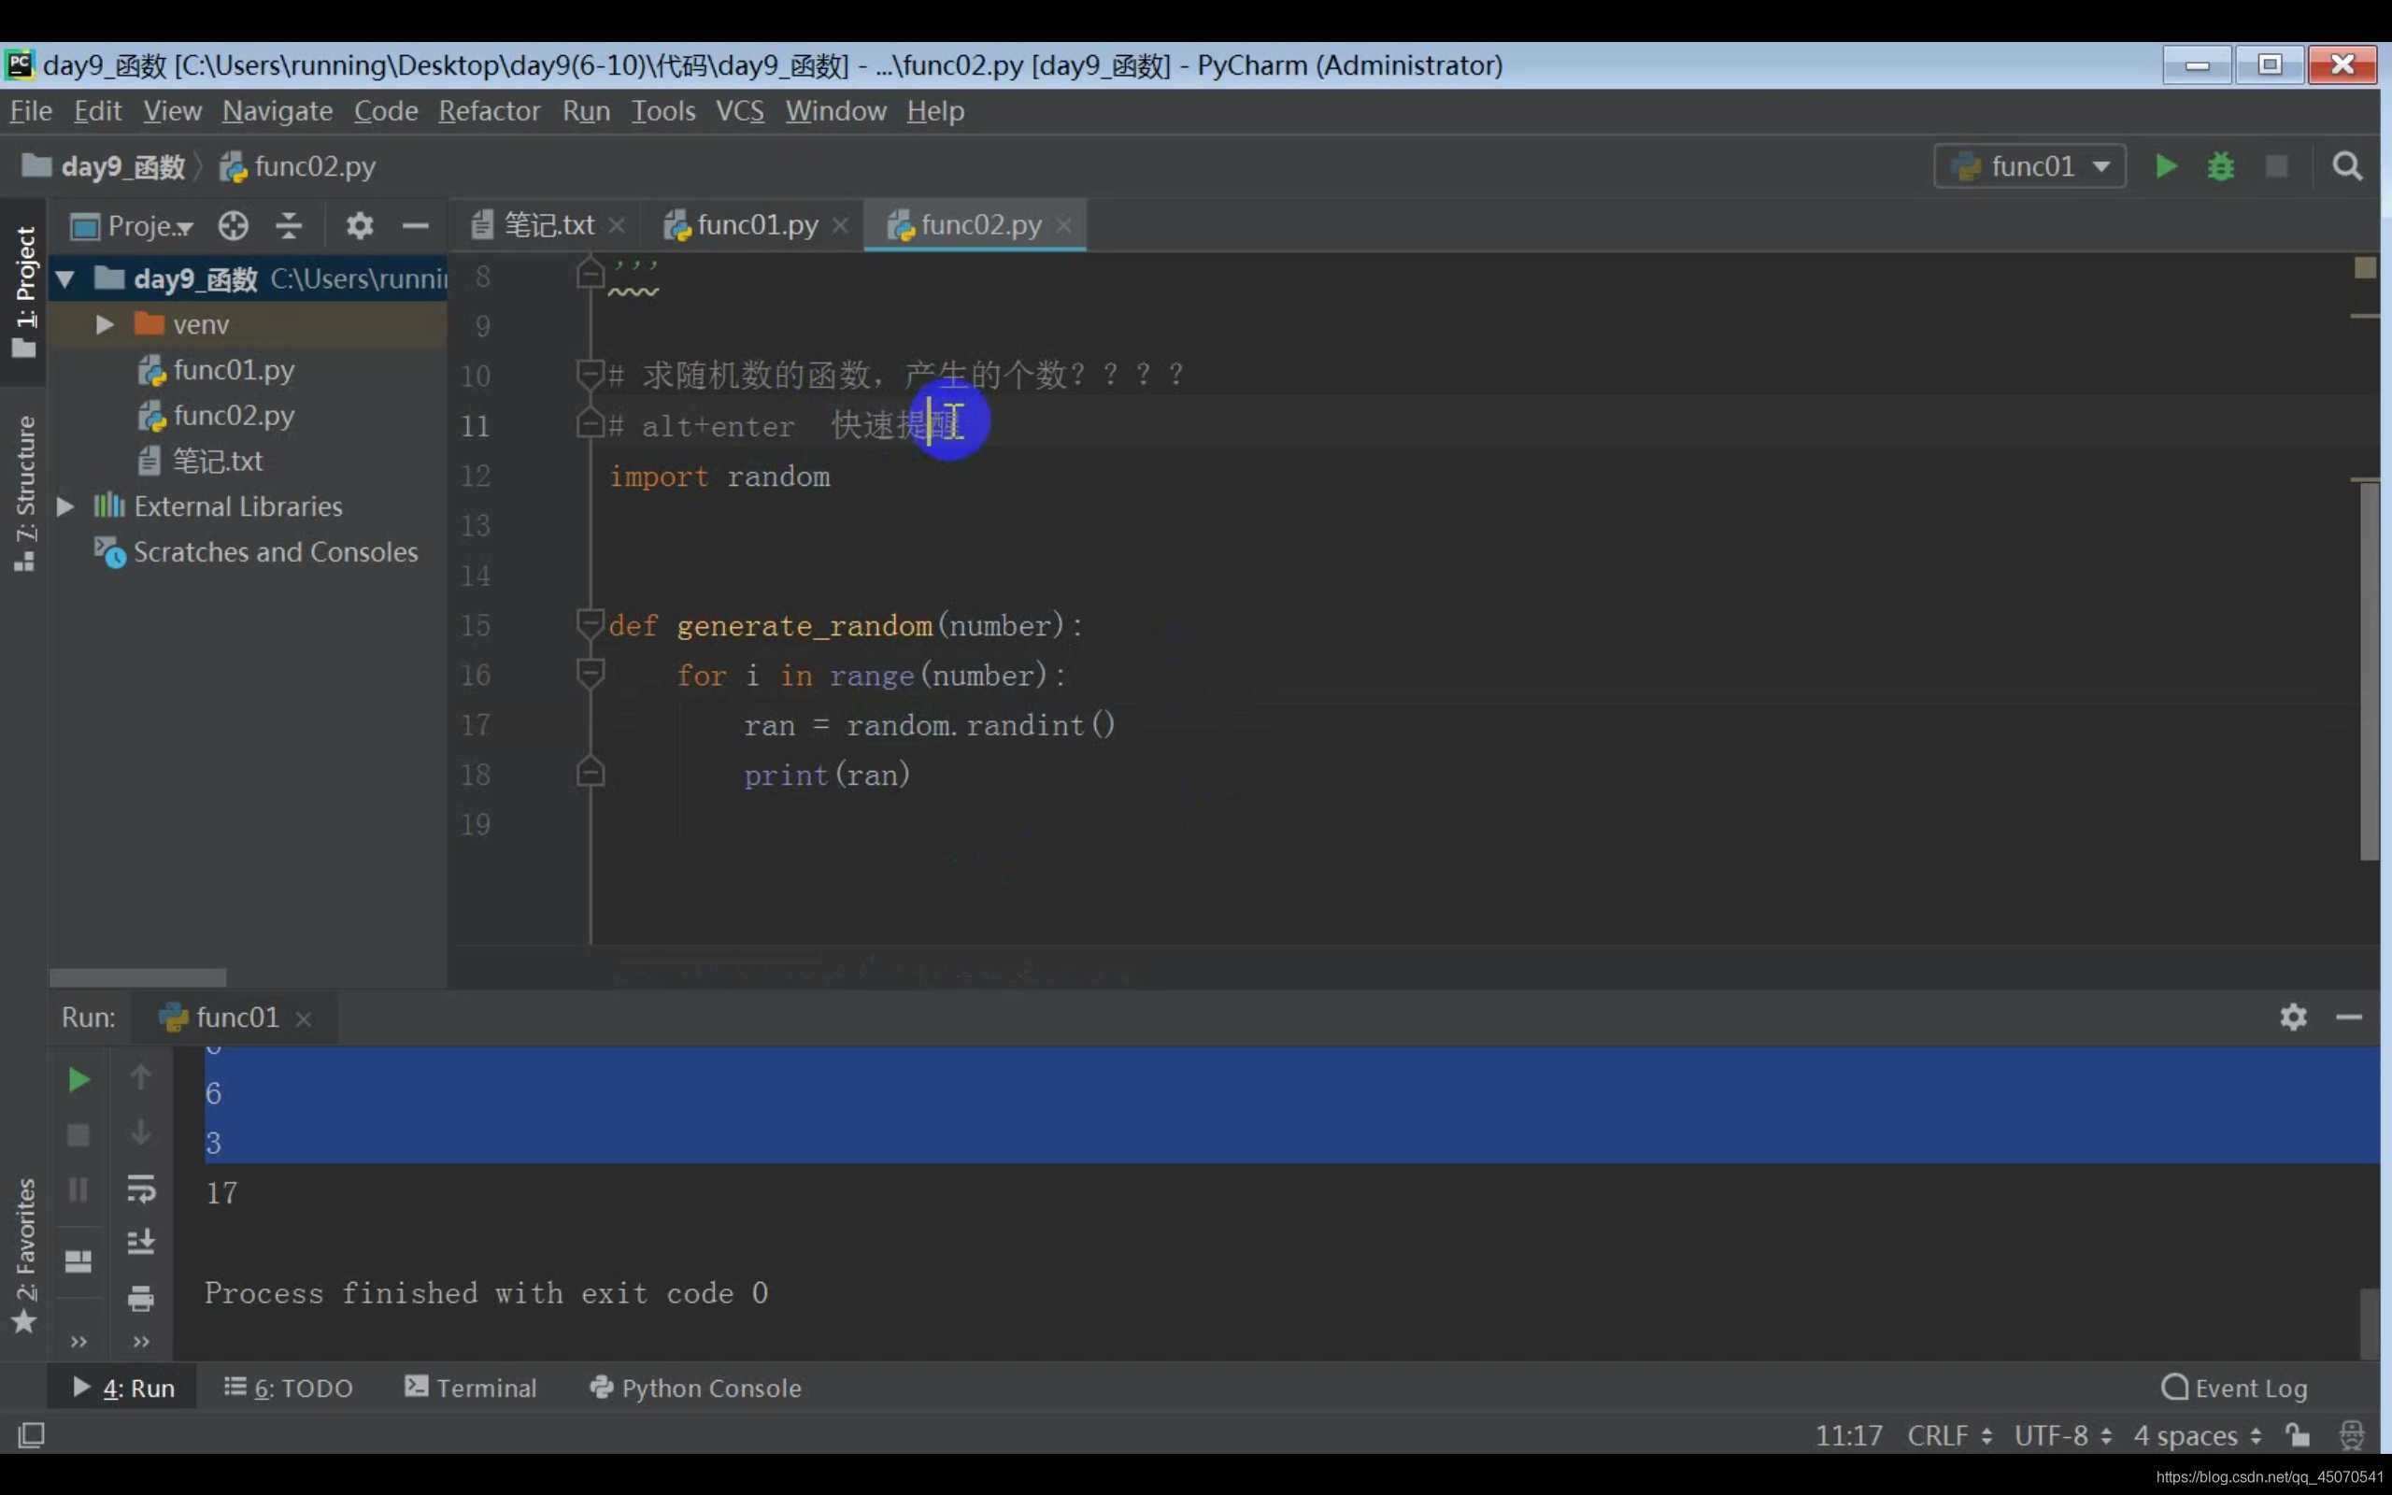This screenshot has width=2392, height=1495.
Task: Click Scroll to End icon in Run panel
Action: pos(141,1242)
